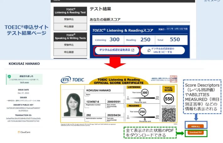Click the CloudCerts logo
The width and height of the screenshot is (223, 143).
point(24,132)
